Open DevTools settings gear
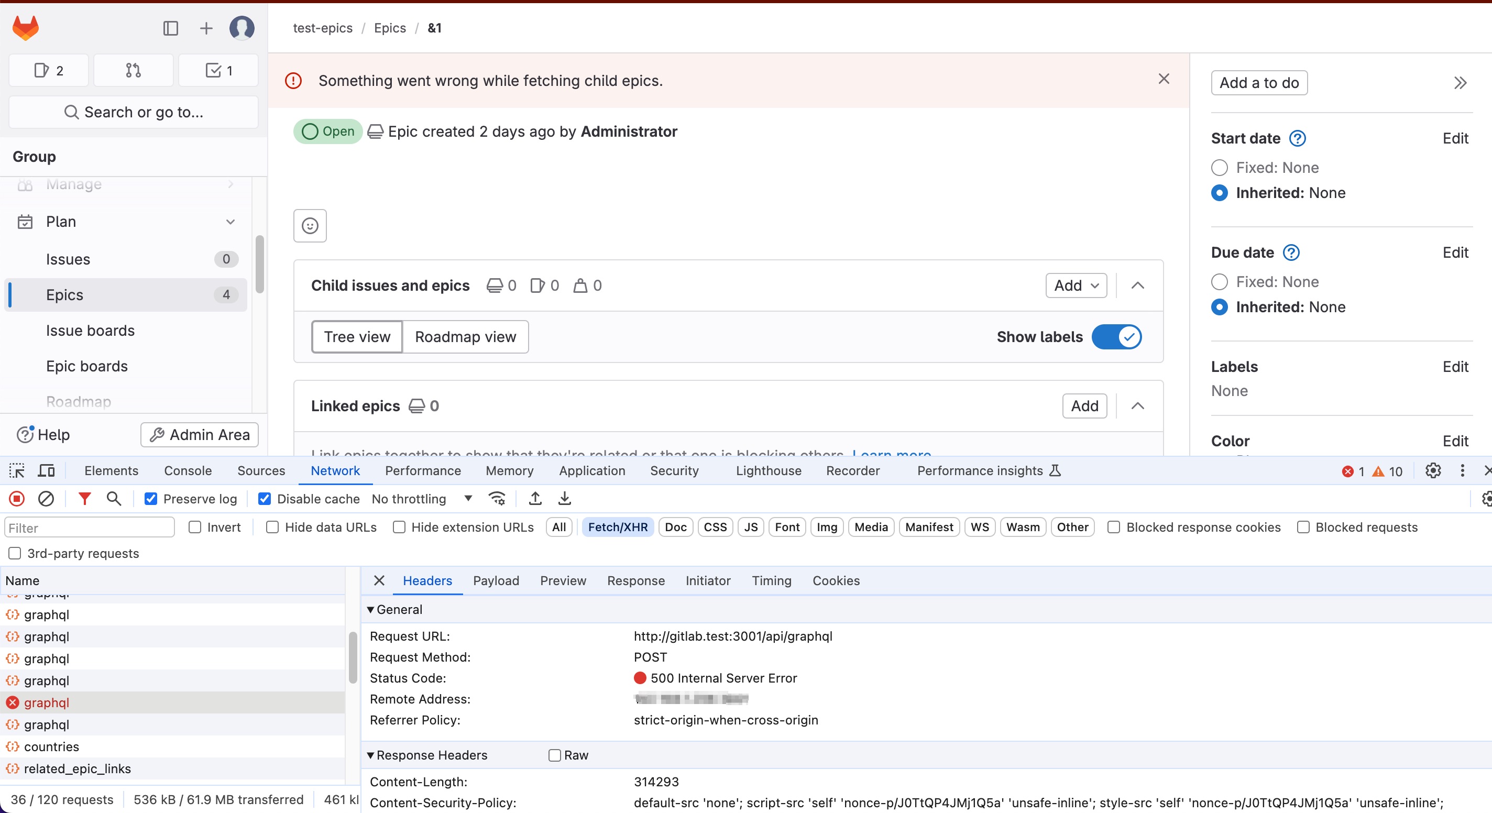 [1433, 471]
